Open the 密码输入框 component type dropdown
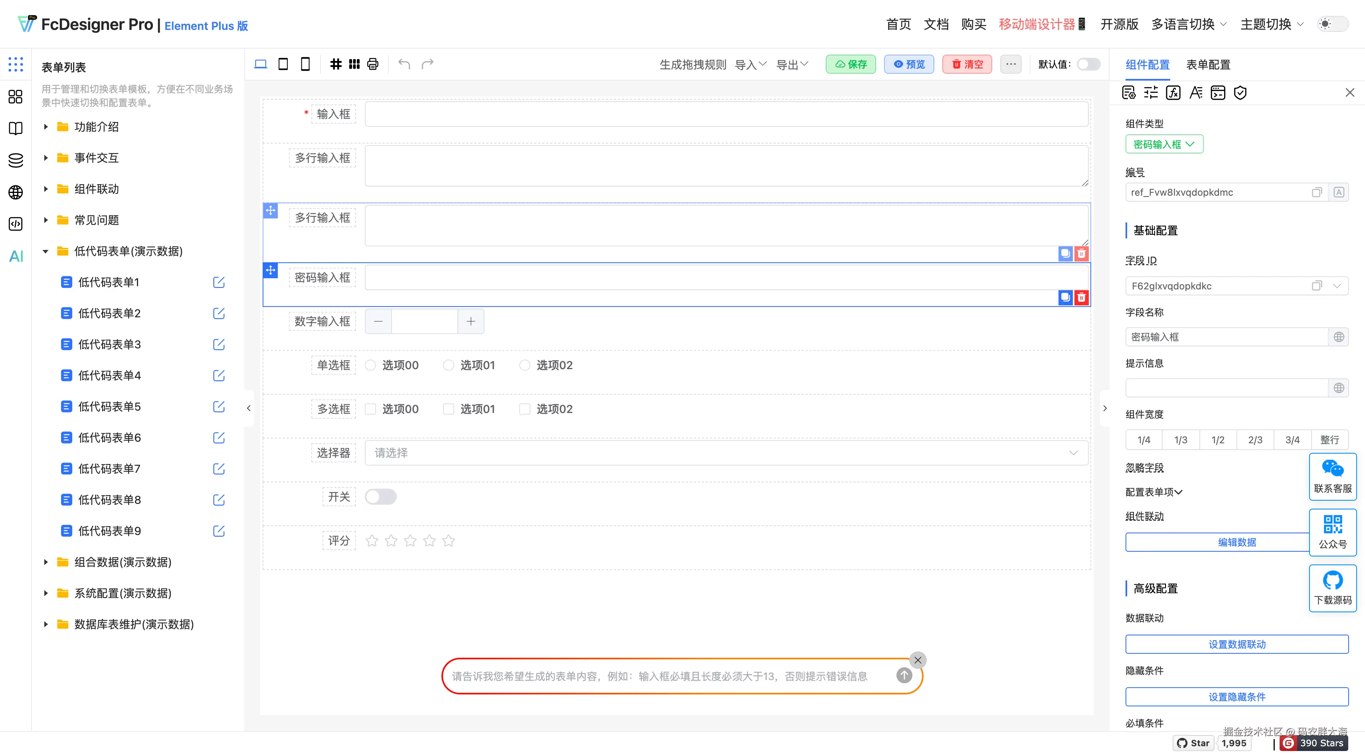The image size is (1365, 755). [x=1163, y=144]
